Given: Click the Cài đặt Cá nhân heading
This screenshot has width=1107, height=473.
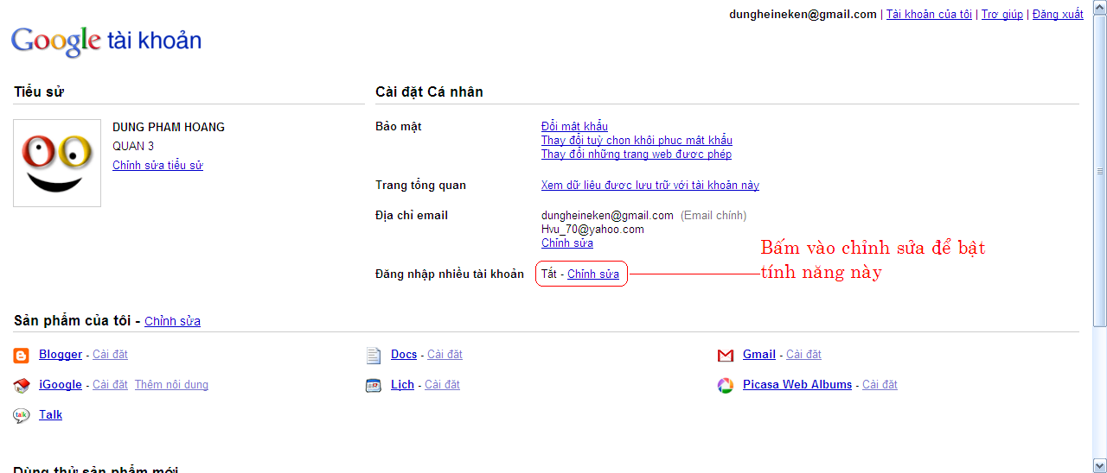Looking at the screenshot, I should [x=429, y=91].
